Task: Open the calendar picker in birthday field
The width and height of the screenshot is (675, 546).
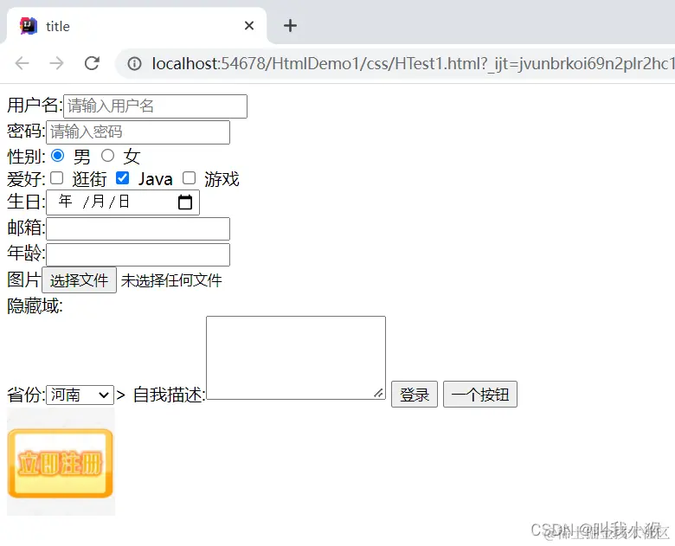Action: tap(185, 202)
